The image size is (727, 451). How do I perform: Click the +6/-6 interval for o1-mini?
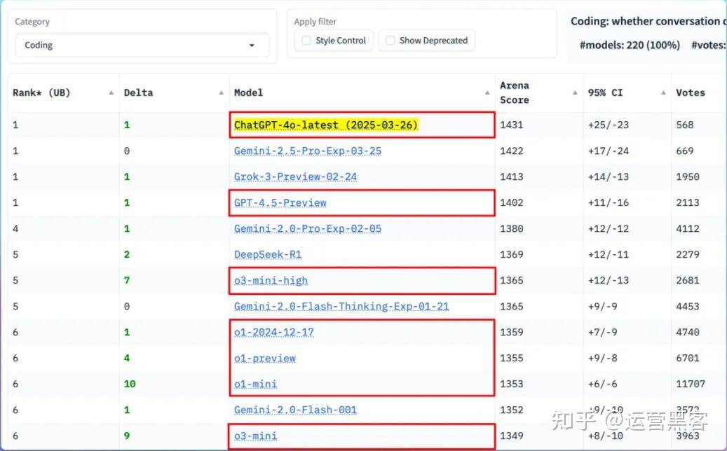tap(602, 384)
